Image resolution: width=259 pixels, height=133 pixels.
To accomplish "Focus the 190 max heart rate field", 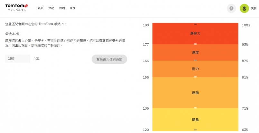I will pyautogui.click(x=18, y=59).
